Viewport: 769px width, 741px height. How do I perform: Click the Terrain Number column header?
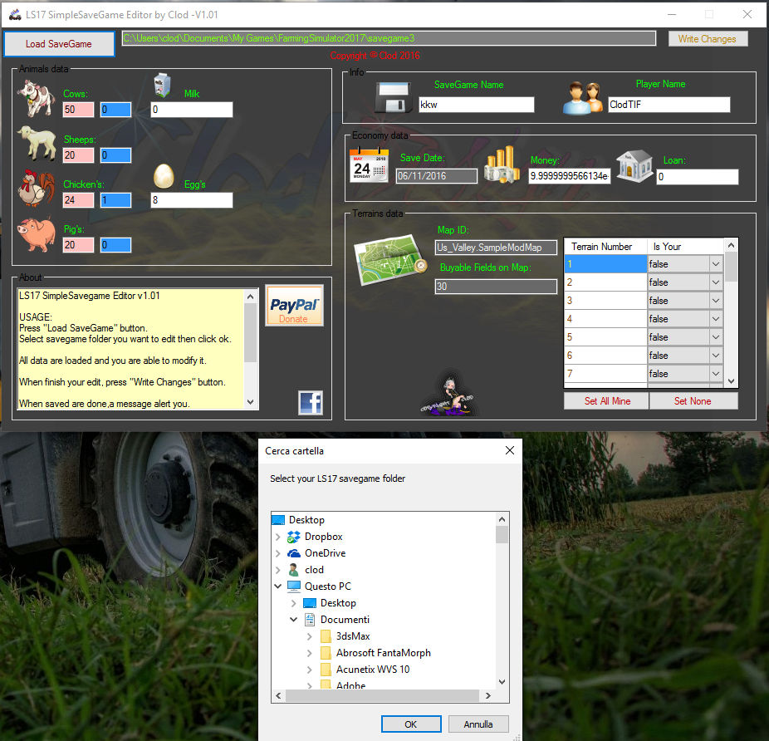[x=605, y=247]
